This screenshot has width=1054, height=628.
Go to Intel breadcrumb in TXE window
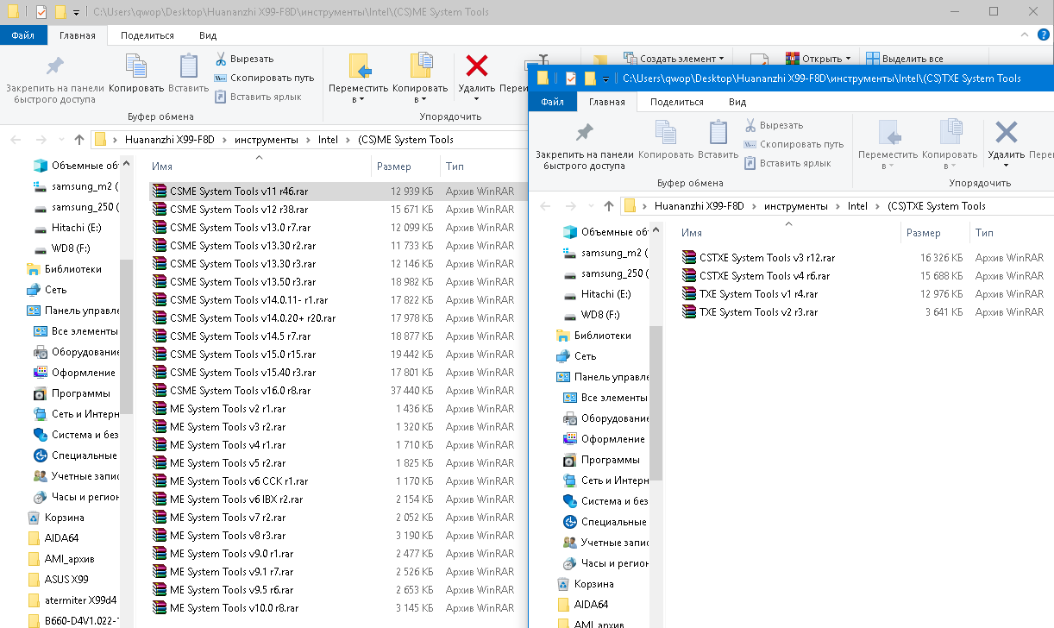857,206
